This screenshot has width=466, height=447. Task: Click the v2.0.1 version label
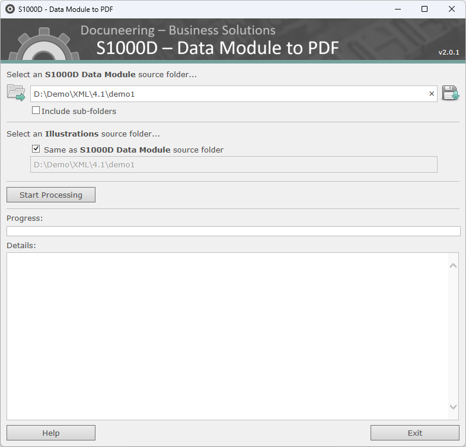(448, 52)
